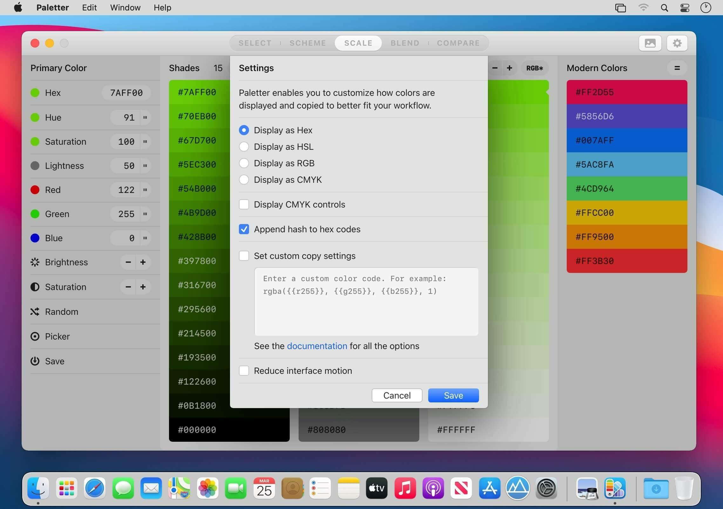Open Spotlight search in menu bar
723x509 pixels.
click(664, 8)
